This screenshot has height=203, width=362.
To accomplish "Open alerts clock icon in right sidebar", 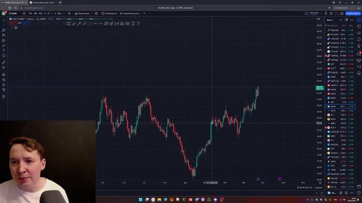I will (x=359, y=27).
